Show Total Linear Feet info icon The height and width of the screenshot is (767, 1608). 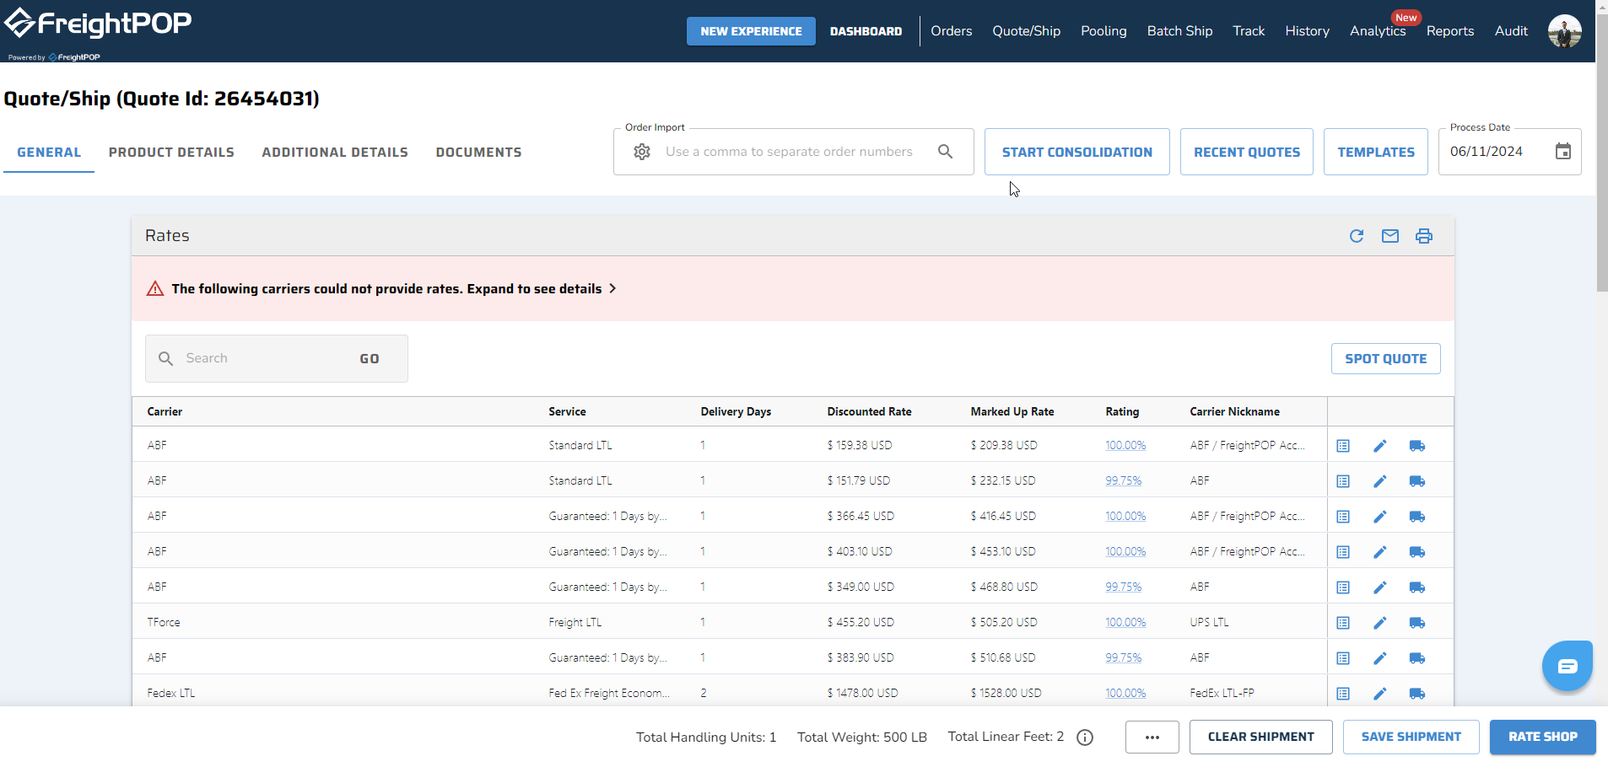pos(1086,737)
